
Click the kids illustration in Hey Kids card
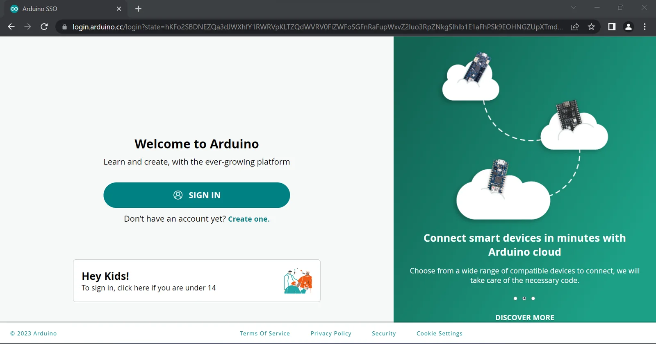(x=298, y=281)
